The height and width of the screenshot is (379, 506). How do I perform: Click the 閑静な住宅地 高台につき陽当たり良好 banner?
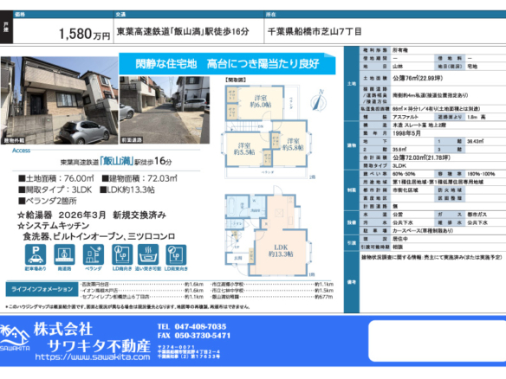(227, 63)
